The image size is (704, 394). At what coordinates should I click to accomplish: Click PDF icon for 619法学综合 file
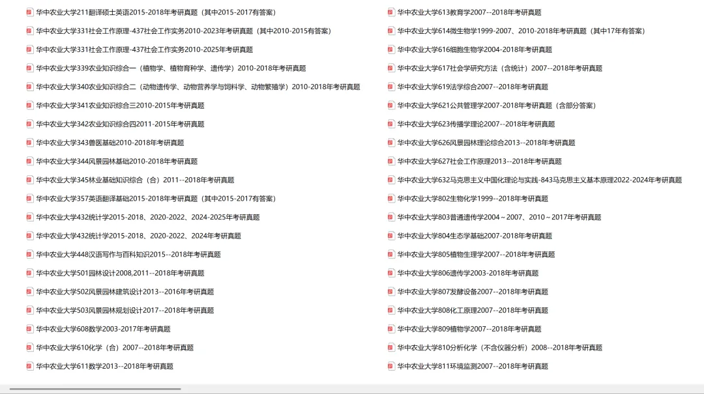pos(390,87)
